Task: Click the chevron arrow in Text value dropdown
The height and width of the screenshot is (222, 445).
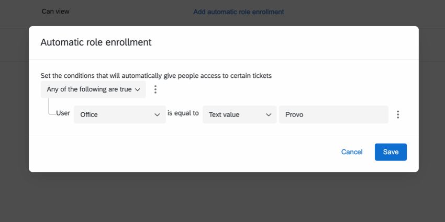Action: pyautogui.click(x=268, y=115)
